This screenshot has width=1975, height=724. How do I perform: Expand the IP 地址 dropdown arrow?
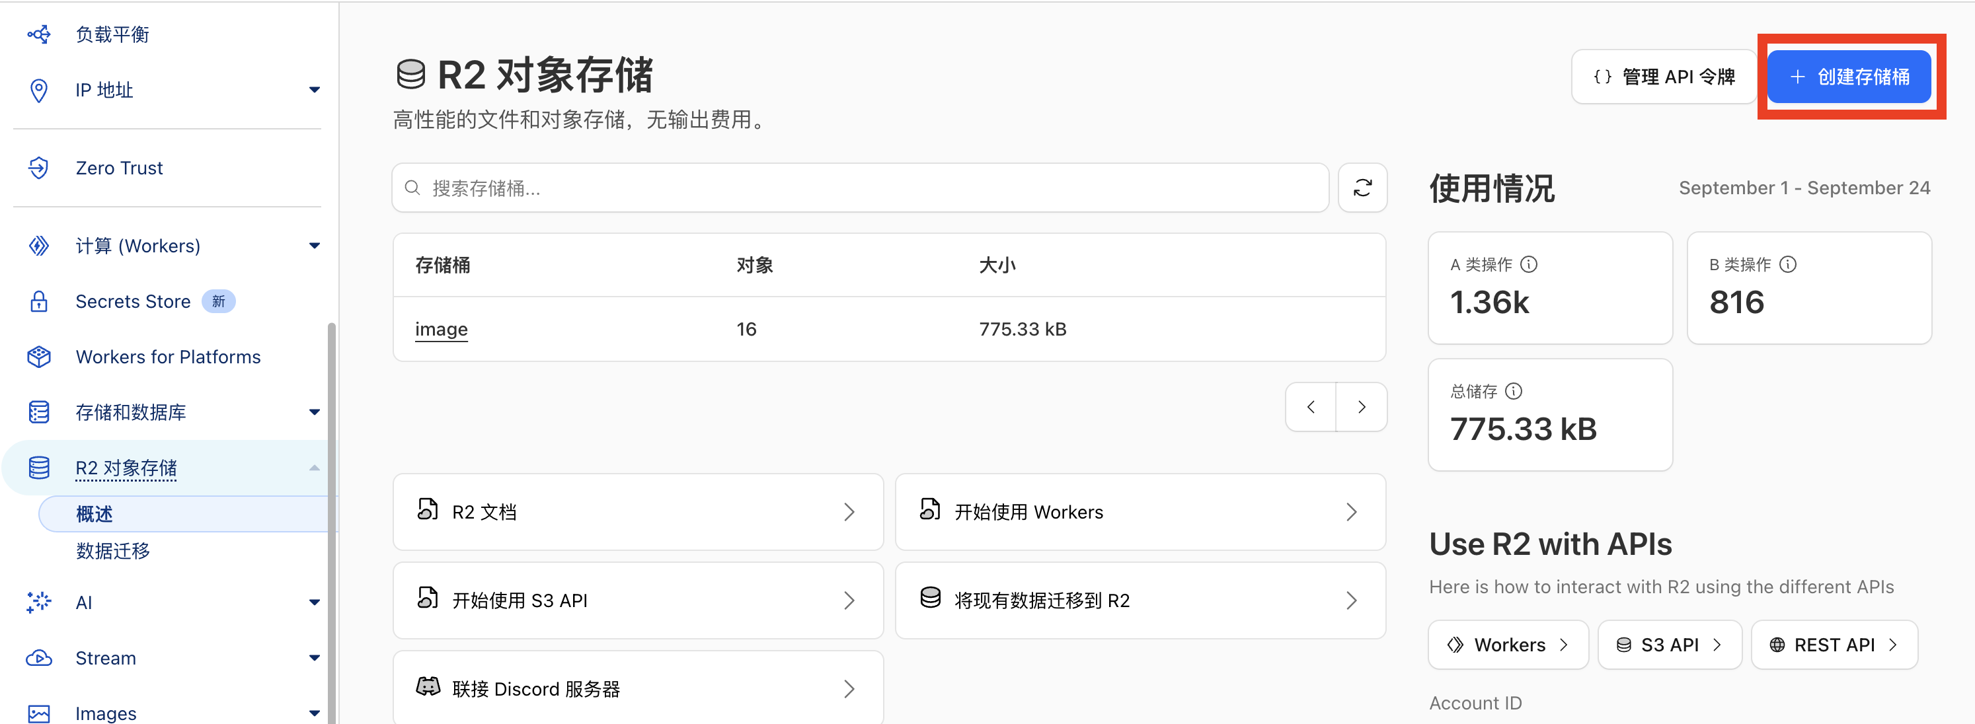[315, 90]
